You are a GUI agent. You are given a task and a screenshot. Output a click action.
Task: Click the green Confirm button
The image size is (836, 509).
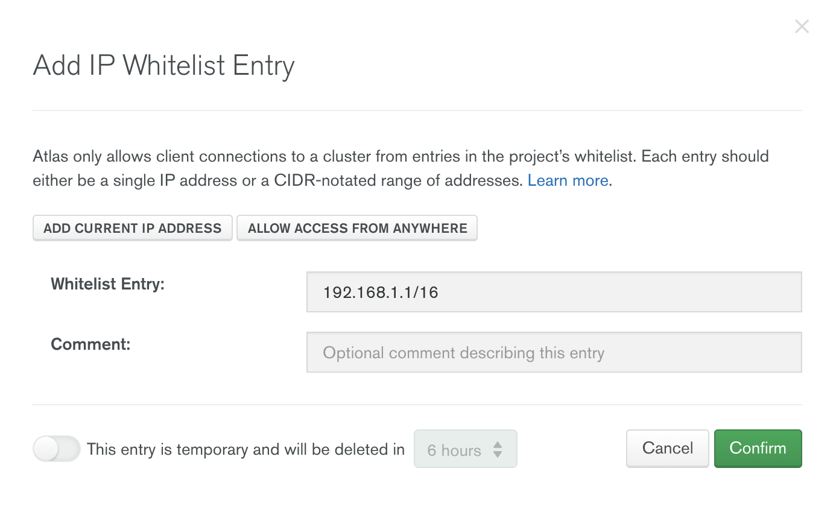758,448
